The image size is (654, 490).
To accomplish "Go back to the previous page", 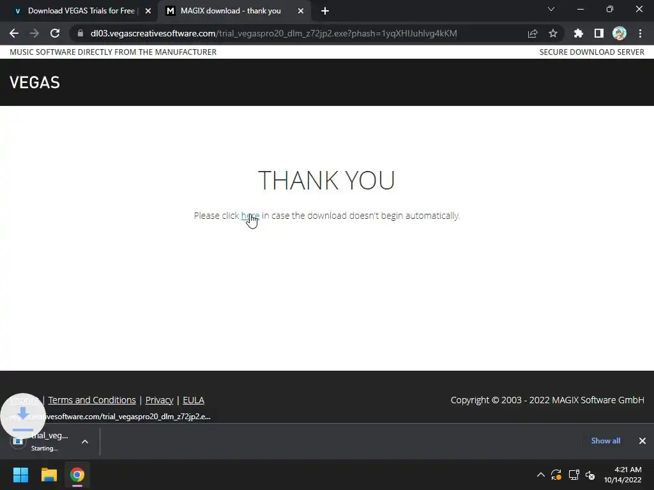I will (x=14, y=33).
